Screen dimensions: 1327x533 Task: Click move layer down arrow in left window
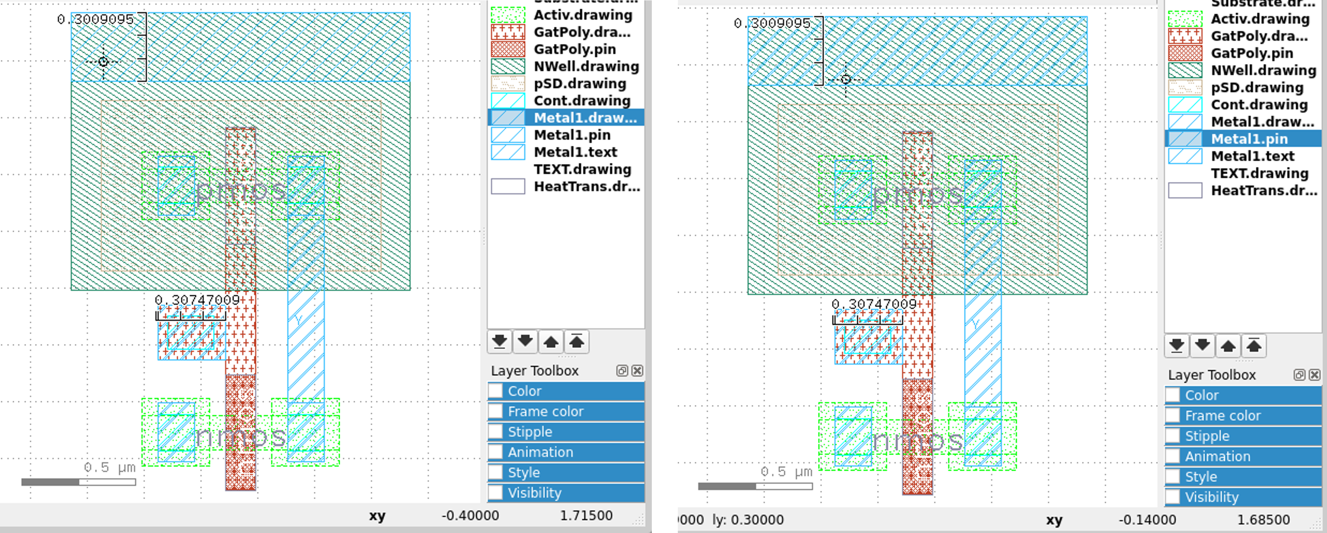[x=525, y=342]
